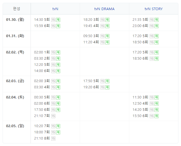Click the 14:20 5회 tvN STORY entry

[x=140, y=110]
